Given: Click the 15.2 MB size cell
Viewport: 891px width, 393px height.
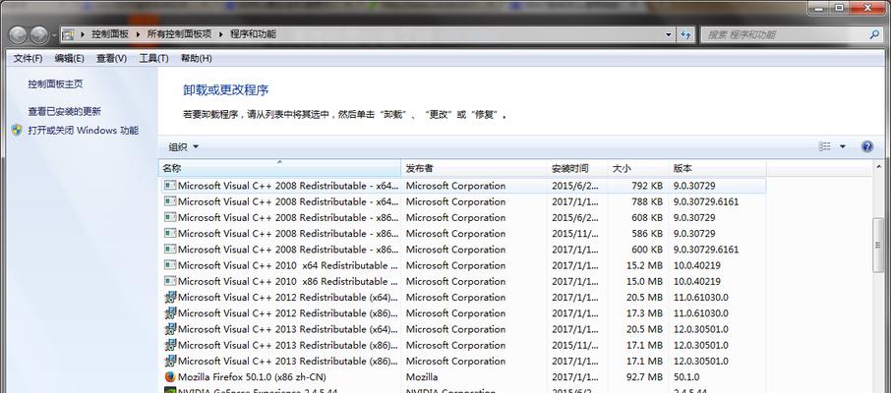Looking at the screenshot, I should pos(644,265).
